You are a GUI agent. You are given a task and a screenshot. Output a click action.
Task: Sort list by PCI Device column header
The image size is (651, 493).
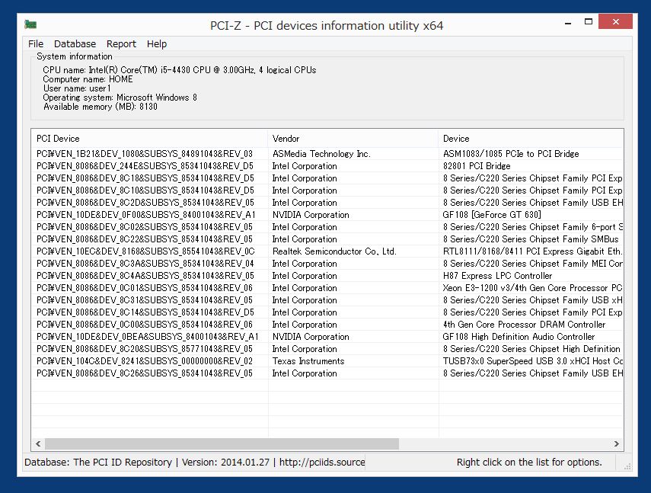(x=149, y=139)
